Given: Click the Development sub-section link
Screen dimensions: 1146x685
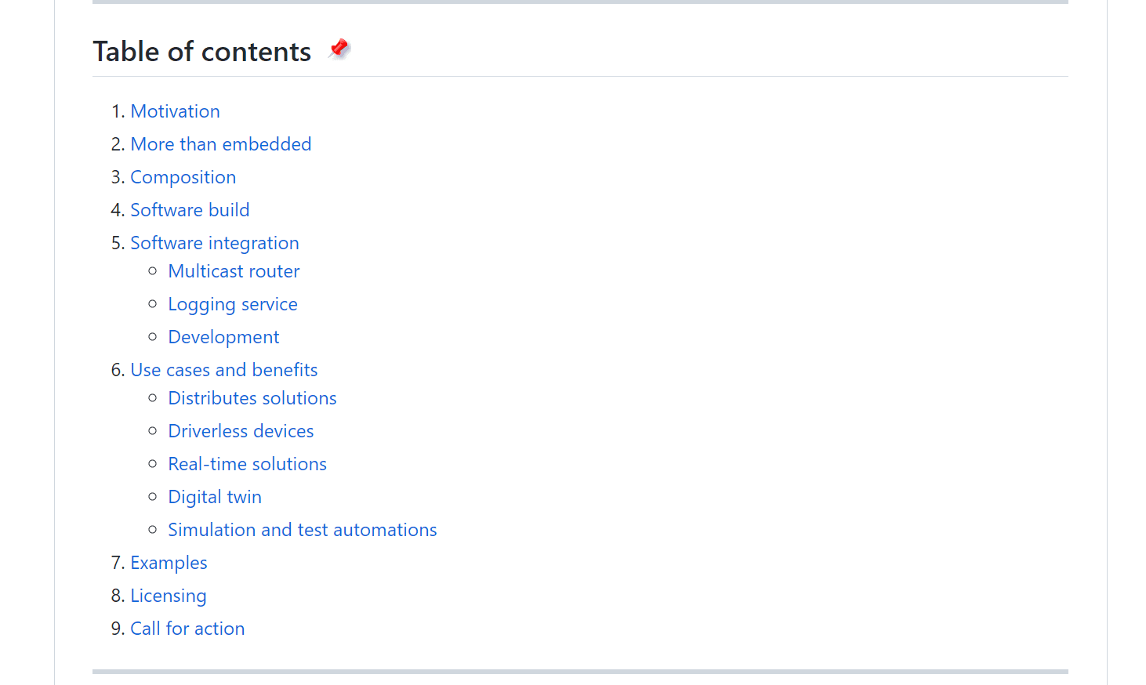Looking at the screenshot, I should [x=223, y=337].
